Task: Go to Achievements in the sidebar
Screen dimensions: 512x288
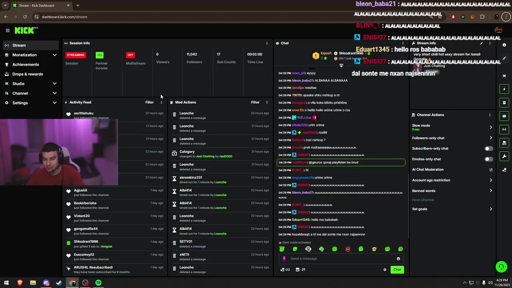Action: pos(31,64)
